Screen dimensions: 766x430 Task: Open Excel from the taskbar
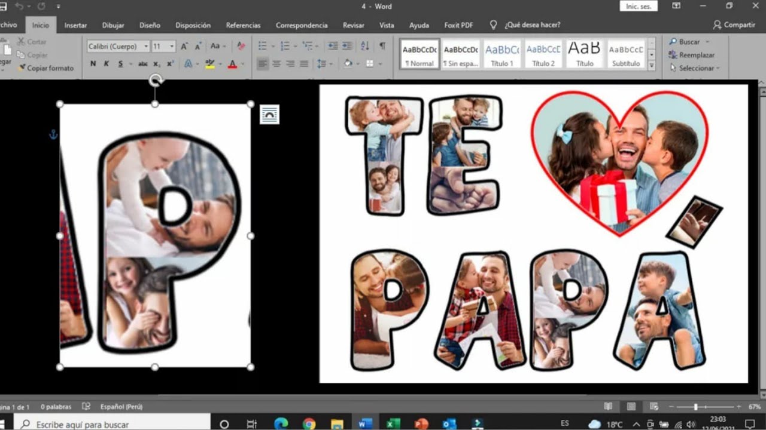point(393,424)
